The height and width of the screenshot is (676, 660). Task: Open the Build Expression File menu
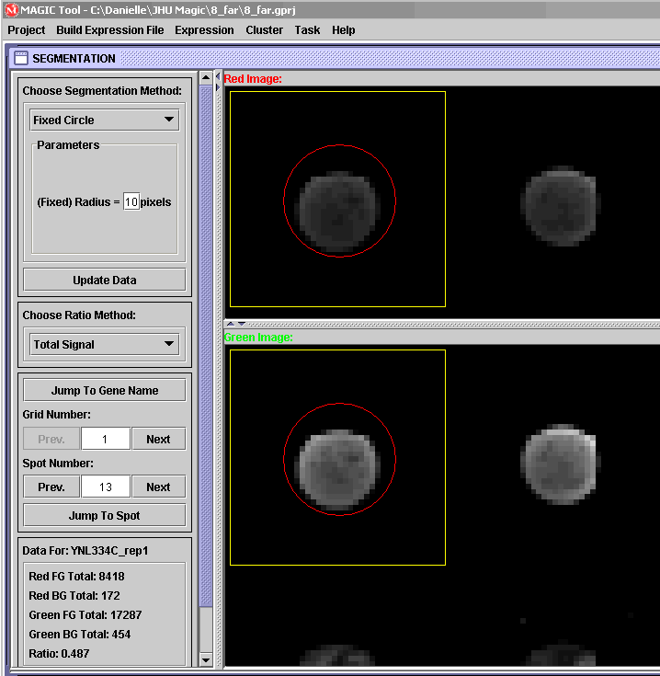point(110,30)
